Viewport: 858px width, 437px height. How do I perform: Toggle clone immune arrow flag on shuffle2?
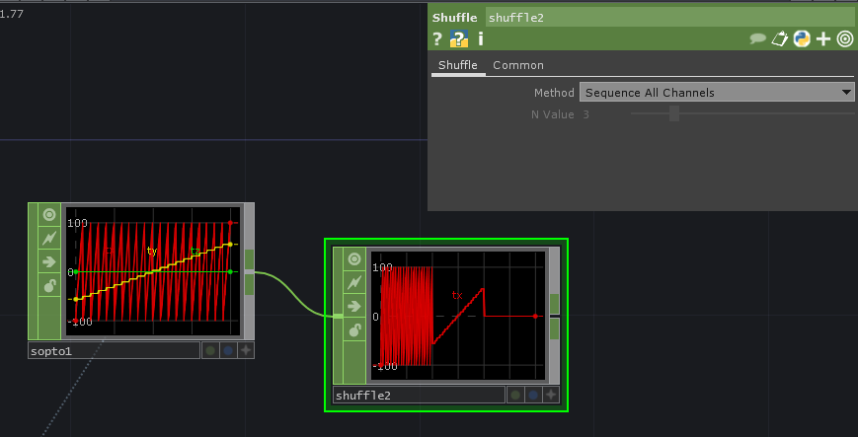[x=353, y=306]
